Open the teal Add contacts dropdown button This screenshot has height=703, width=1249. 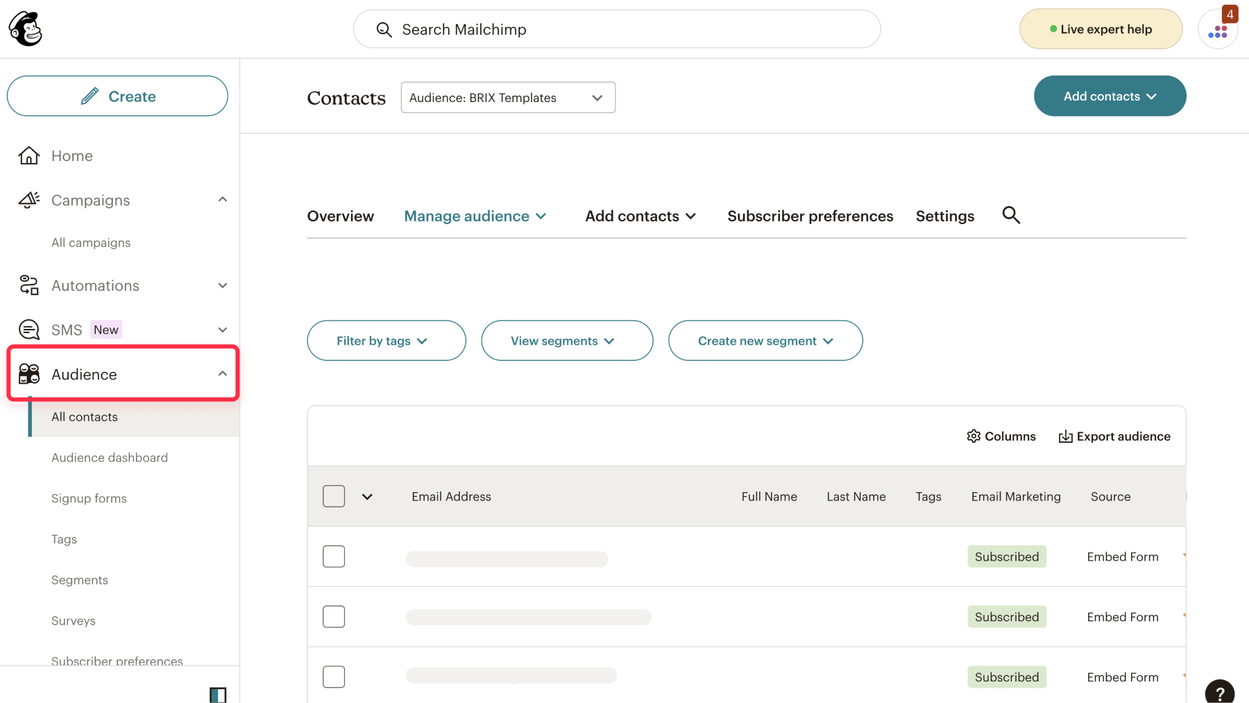click(x=1110, y=96)
